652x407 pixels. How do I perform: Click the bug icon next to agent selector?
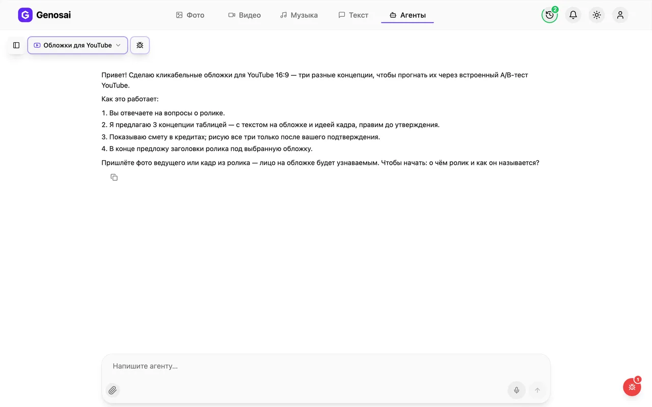pos(140,45)
